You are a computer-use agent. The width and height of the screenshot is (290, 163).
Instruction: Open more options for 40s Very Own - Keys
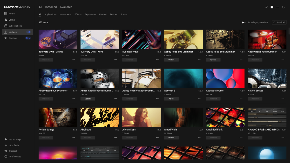115,60
